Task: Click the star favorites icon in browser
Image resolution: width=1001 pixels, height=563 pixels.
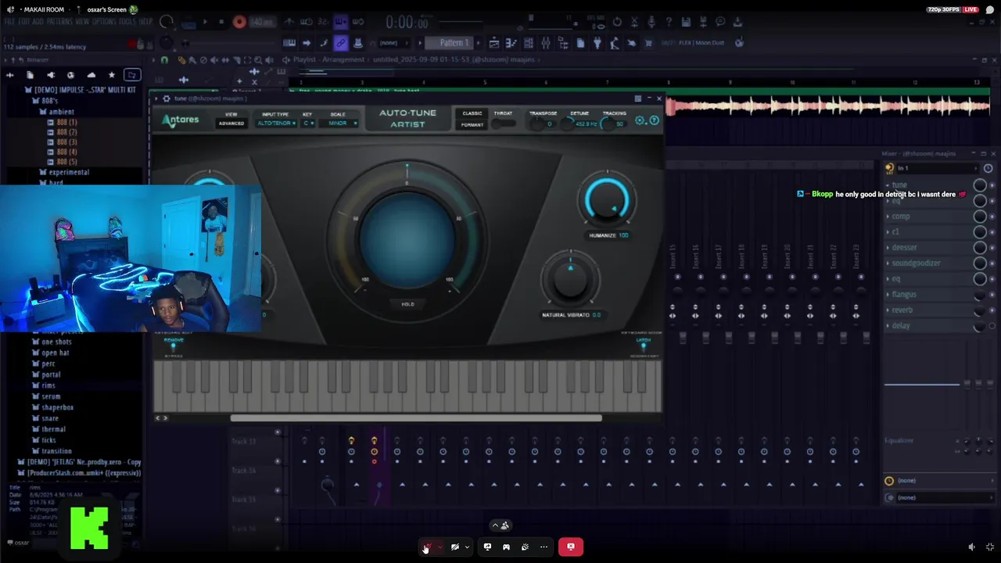Action: (112, 75)
